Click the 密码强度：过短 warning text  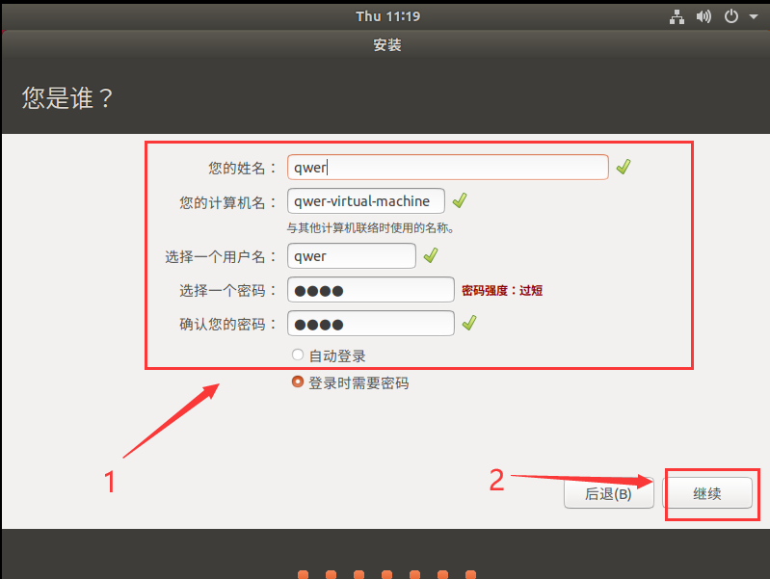pos(502,291)
